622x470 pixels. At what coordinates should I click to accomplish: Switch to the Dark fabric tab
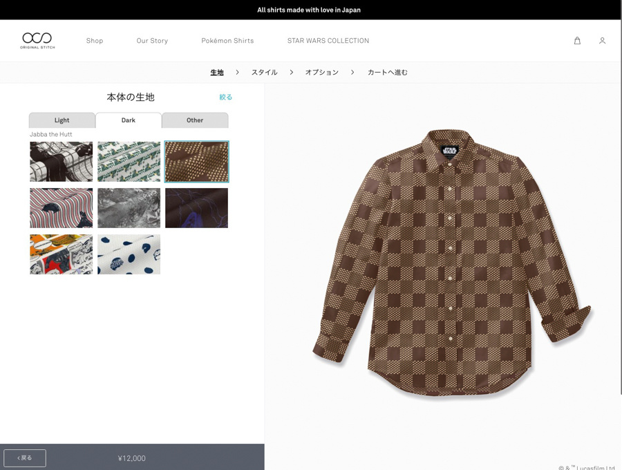(x=129, y=120)
